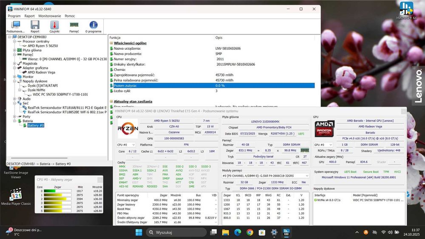Screen dimensions: 425x239
Task: Open the Monitorowanie menu
Action: 50,16
